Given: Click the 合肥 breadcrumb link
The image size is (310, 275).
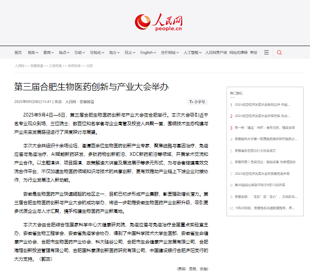Looking at the screenshot, I should [89, 65].
